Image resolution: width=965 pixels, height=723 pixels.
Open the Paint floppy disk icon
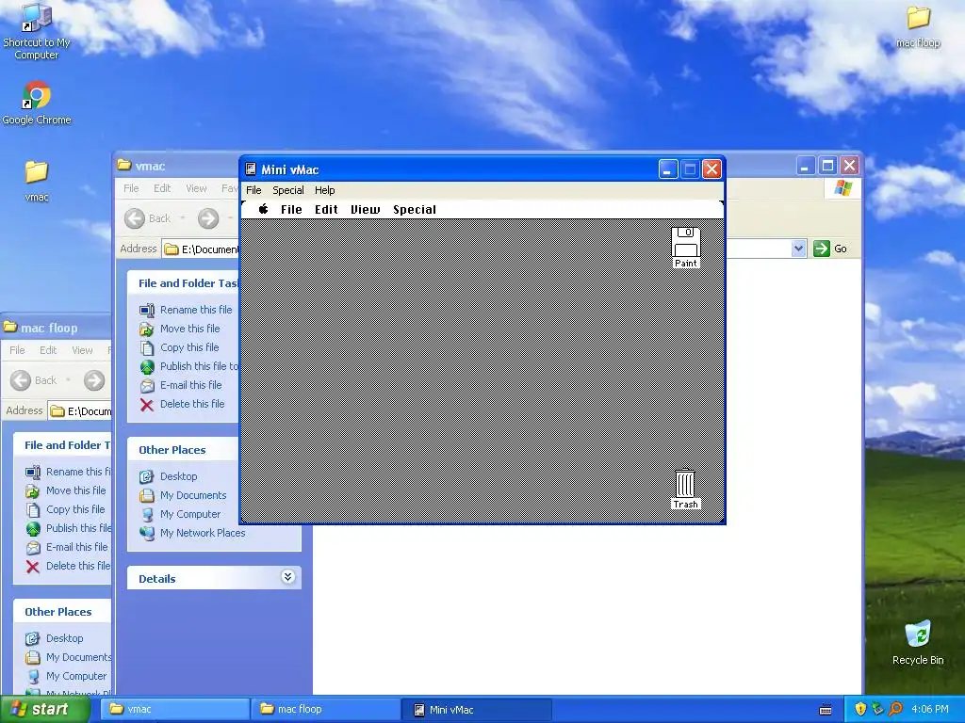tap(686, 248)
